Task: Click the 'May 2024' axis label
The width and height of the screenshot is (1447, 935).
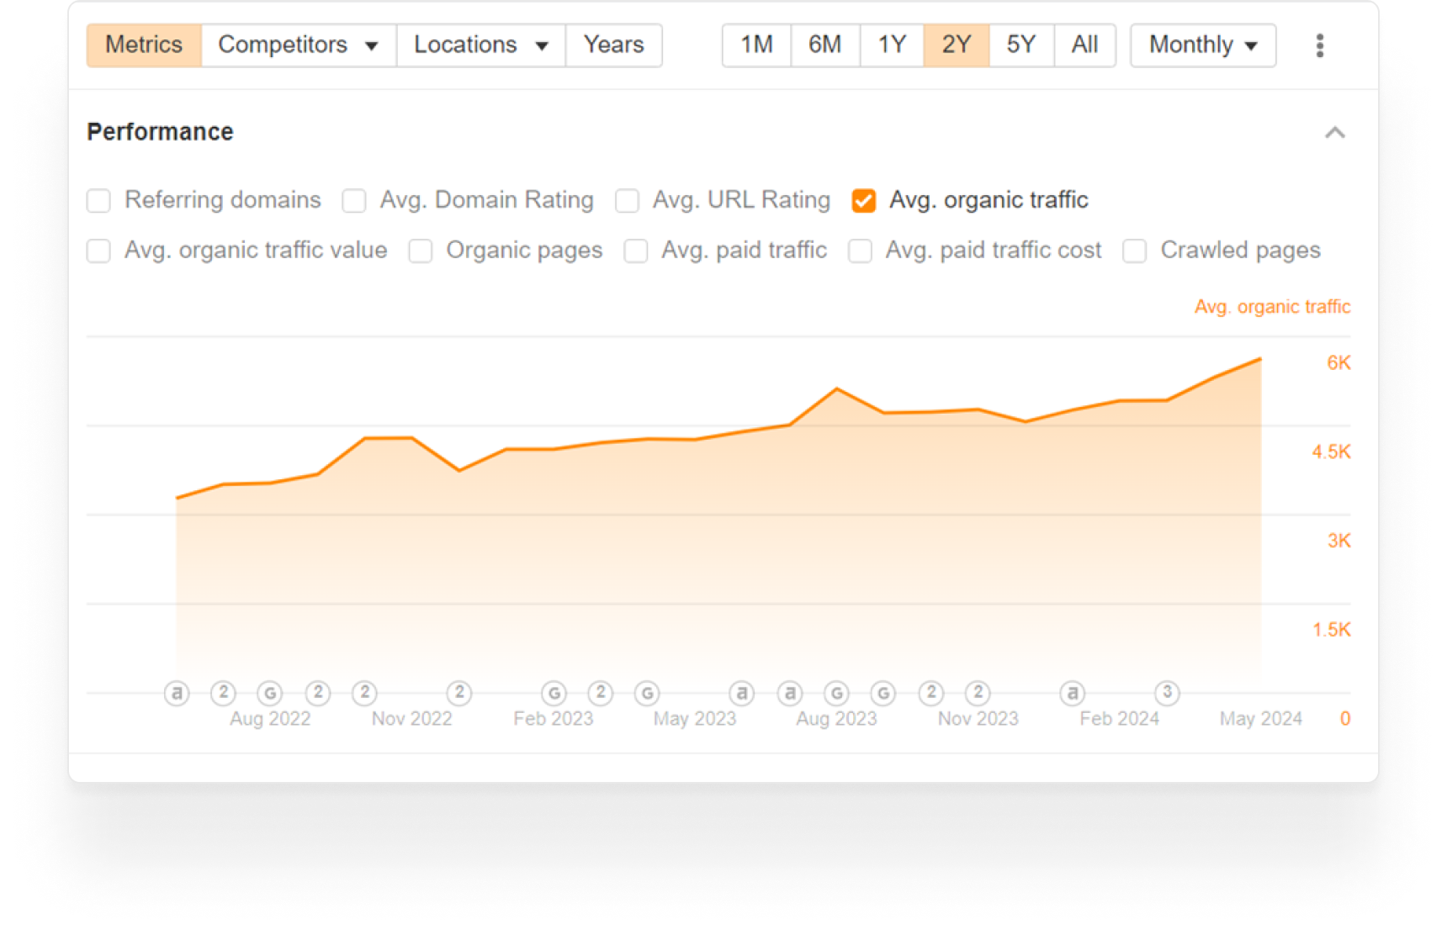Action: [1260, 719]
